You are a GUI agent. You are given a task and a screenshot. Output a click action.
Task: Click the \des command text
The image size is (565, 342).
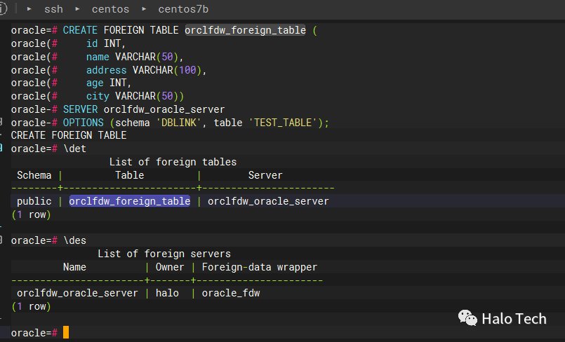(74, 240)
